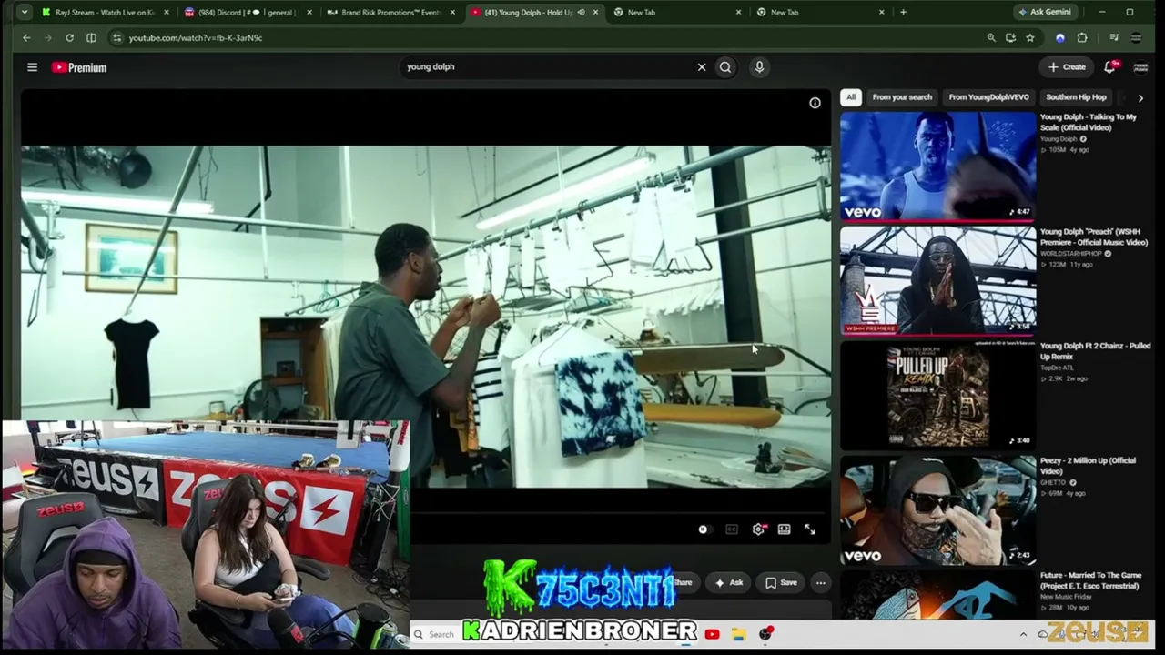Open 'Young Dolph Ft 2 Chainz' title
The image size is (1165, 655).
(1095, 352)
